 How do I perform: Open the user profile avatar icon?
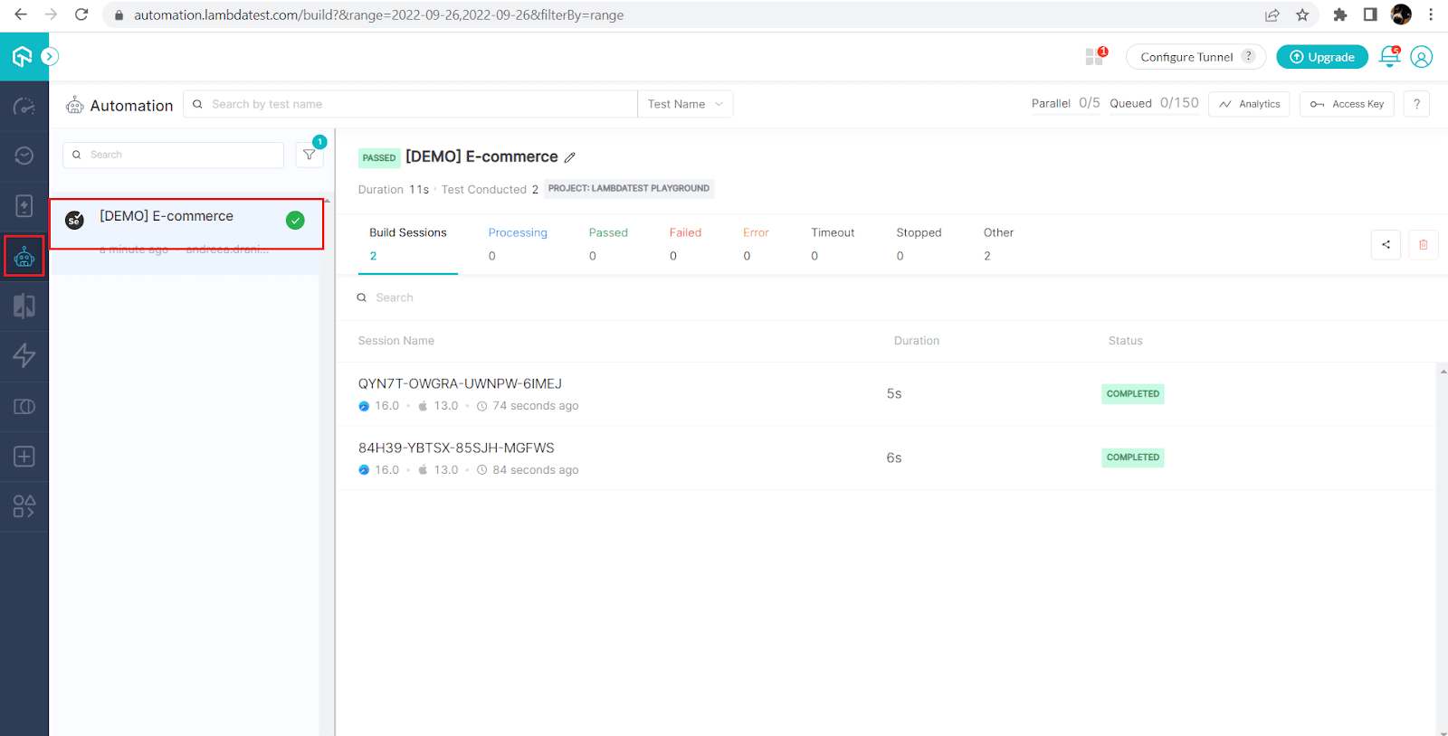tap(1422, 57)
